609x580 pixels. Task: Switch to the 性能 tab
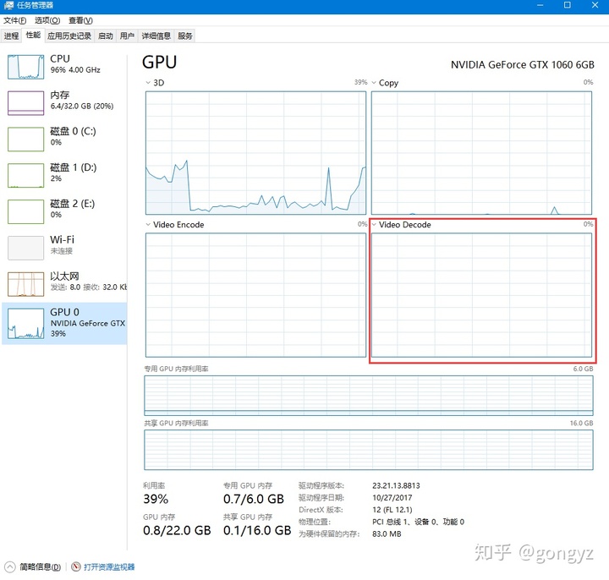coord(33,35)
